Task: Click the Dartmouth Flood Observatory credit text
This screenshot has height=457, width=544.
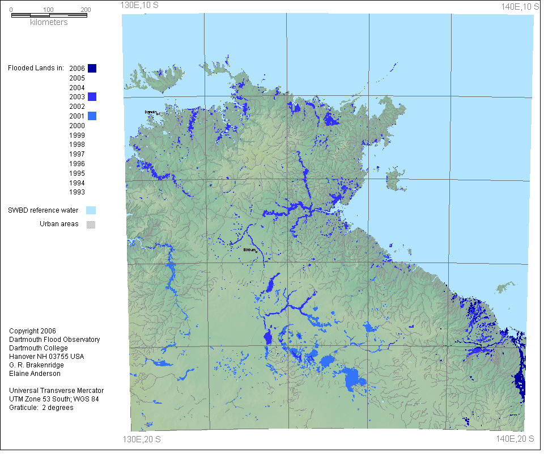Action: [x=54, y=340]
